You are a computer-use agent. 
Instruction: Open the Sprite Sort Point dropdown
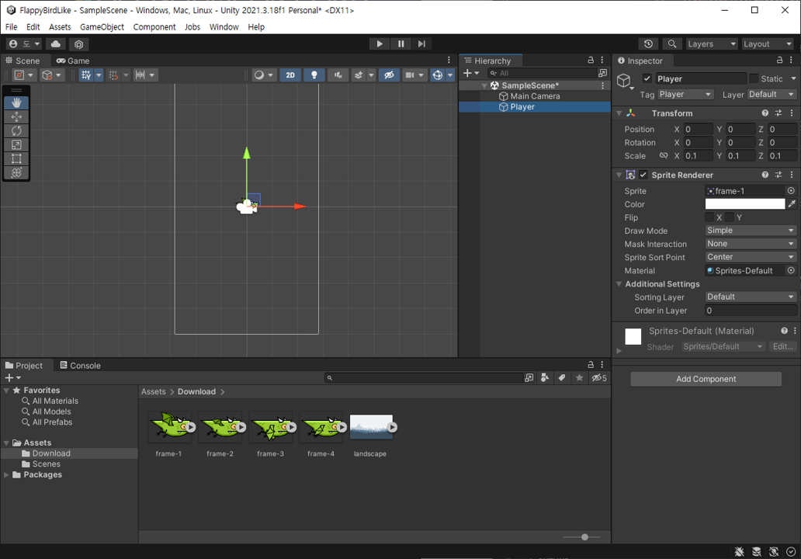coord(751,257)
